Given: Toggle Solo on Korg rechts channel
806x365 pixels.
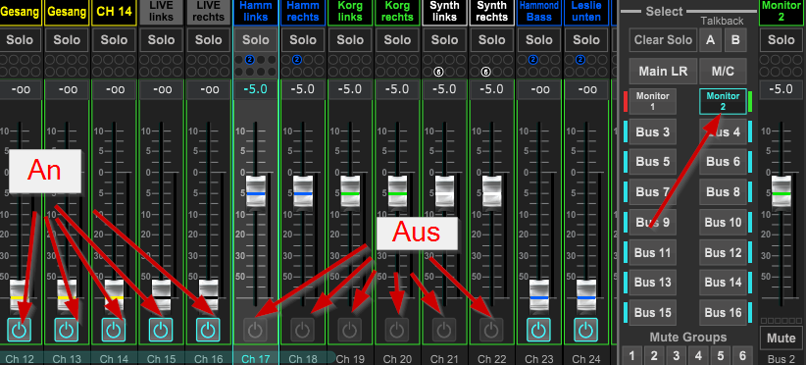Looking at the screenshot, I should point(397,40).
